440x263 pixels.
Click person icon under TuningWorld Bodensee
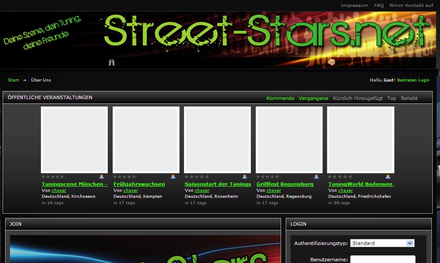[388, 177]
